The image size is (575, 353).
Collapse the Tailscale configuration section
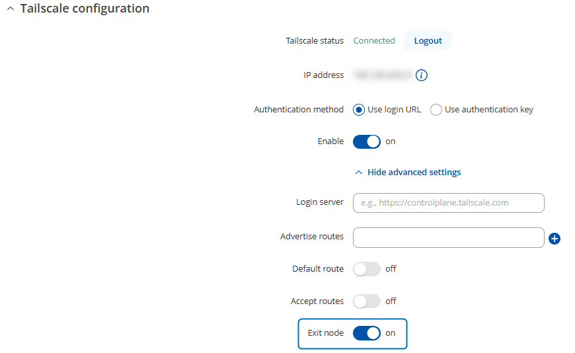(11, 9)
